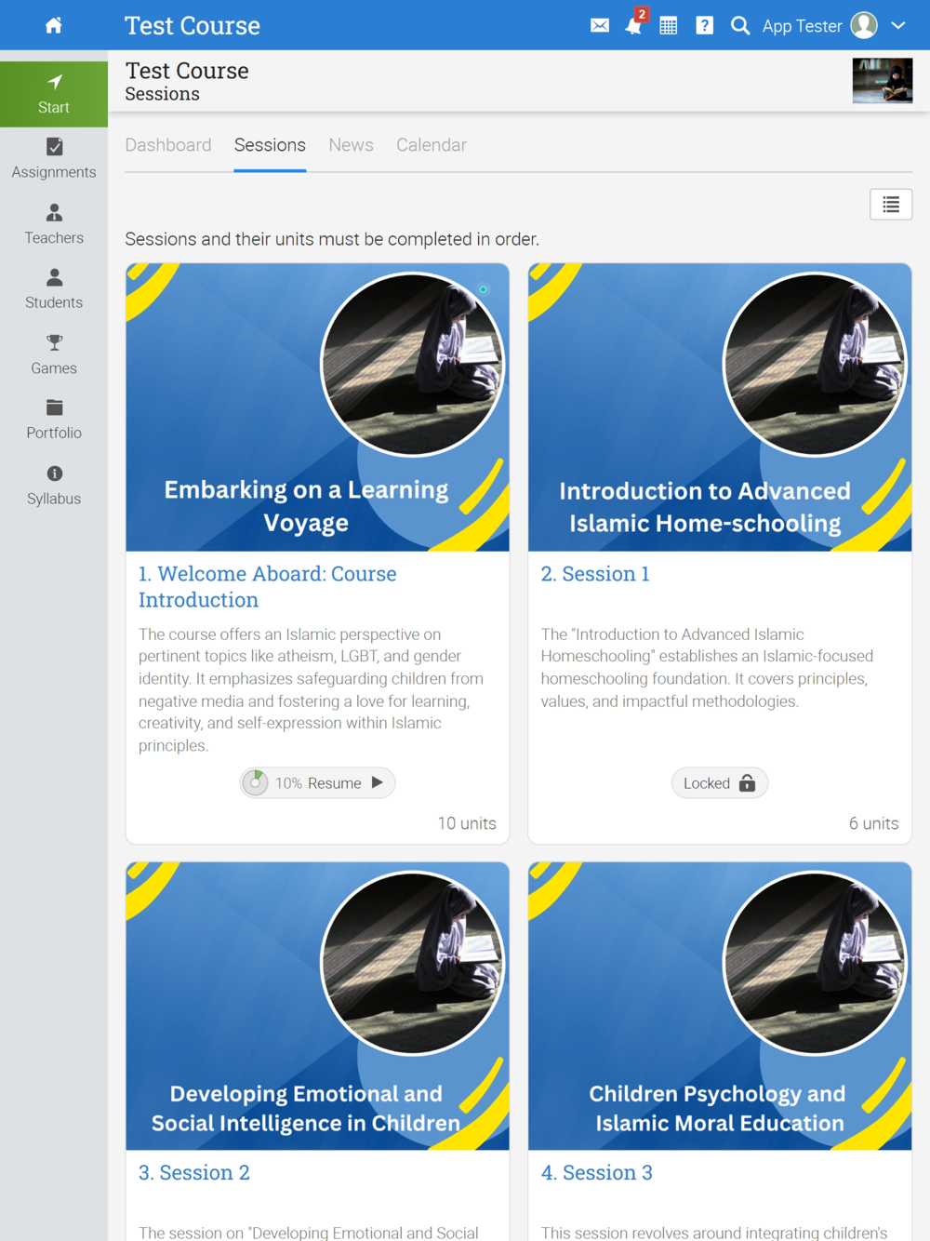Open the 2. Session 1 link
The height and width of the screenshot is (1241, 930).
595,574
